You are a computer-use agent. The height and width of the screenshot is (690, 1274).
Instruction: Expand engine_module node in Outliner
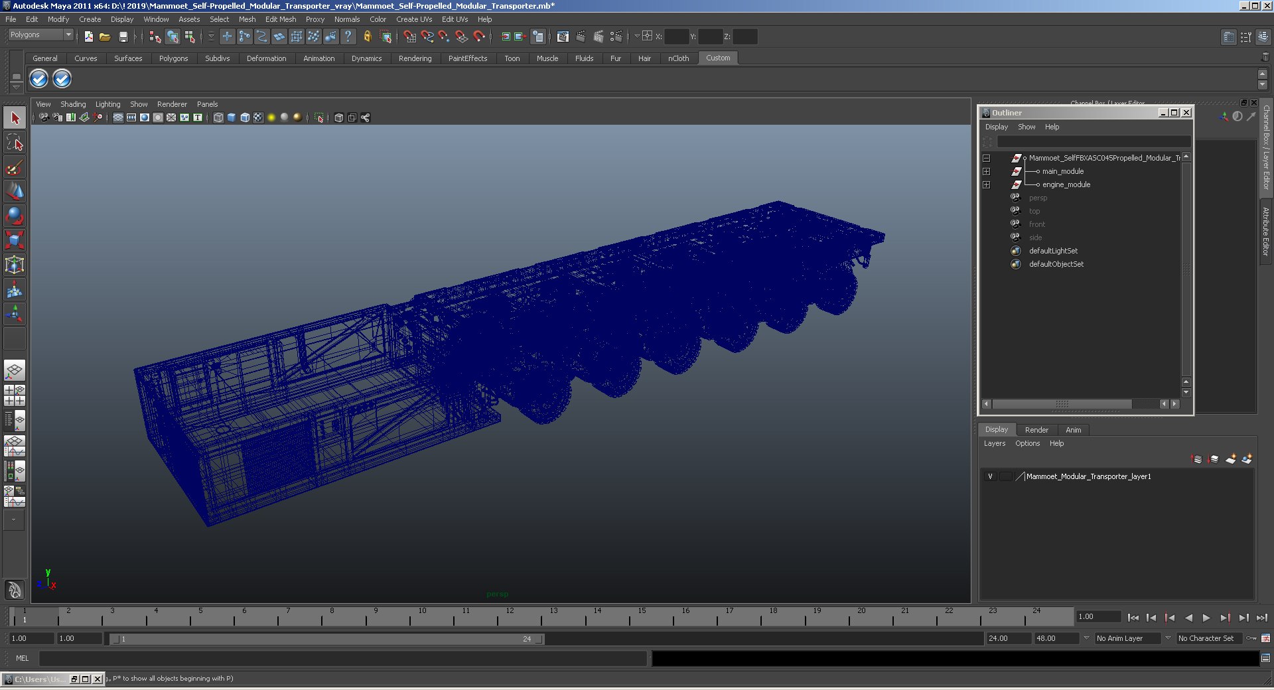tap(987, 185)
